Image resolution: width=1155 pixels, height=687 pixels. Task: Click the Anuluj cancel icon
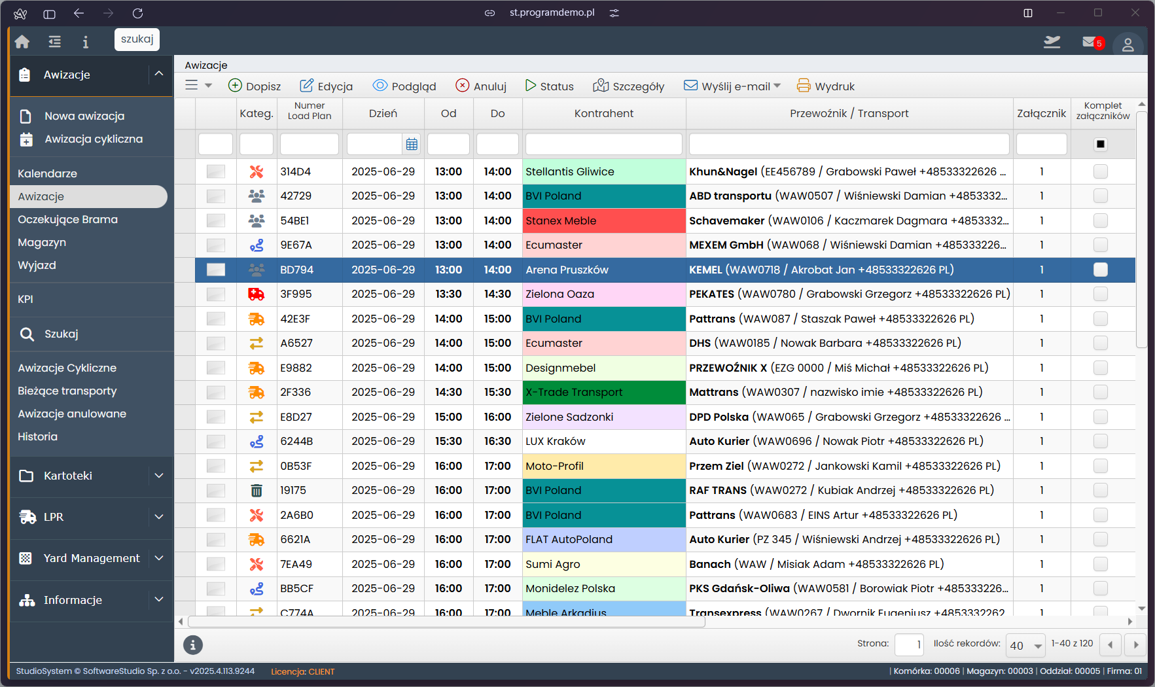click(463, 86)
